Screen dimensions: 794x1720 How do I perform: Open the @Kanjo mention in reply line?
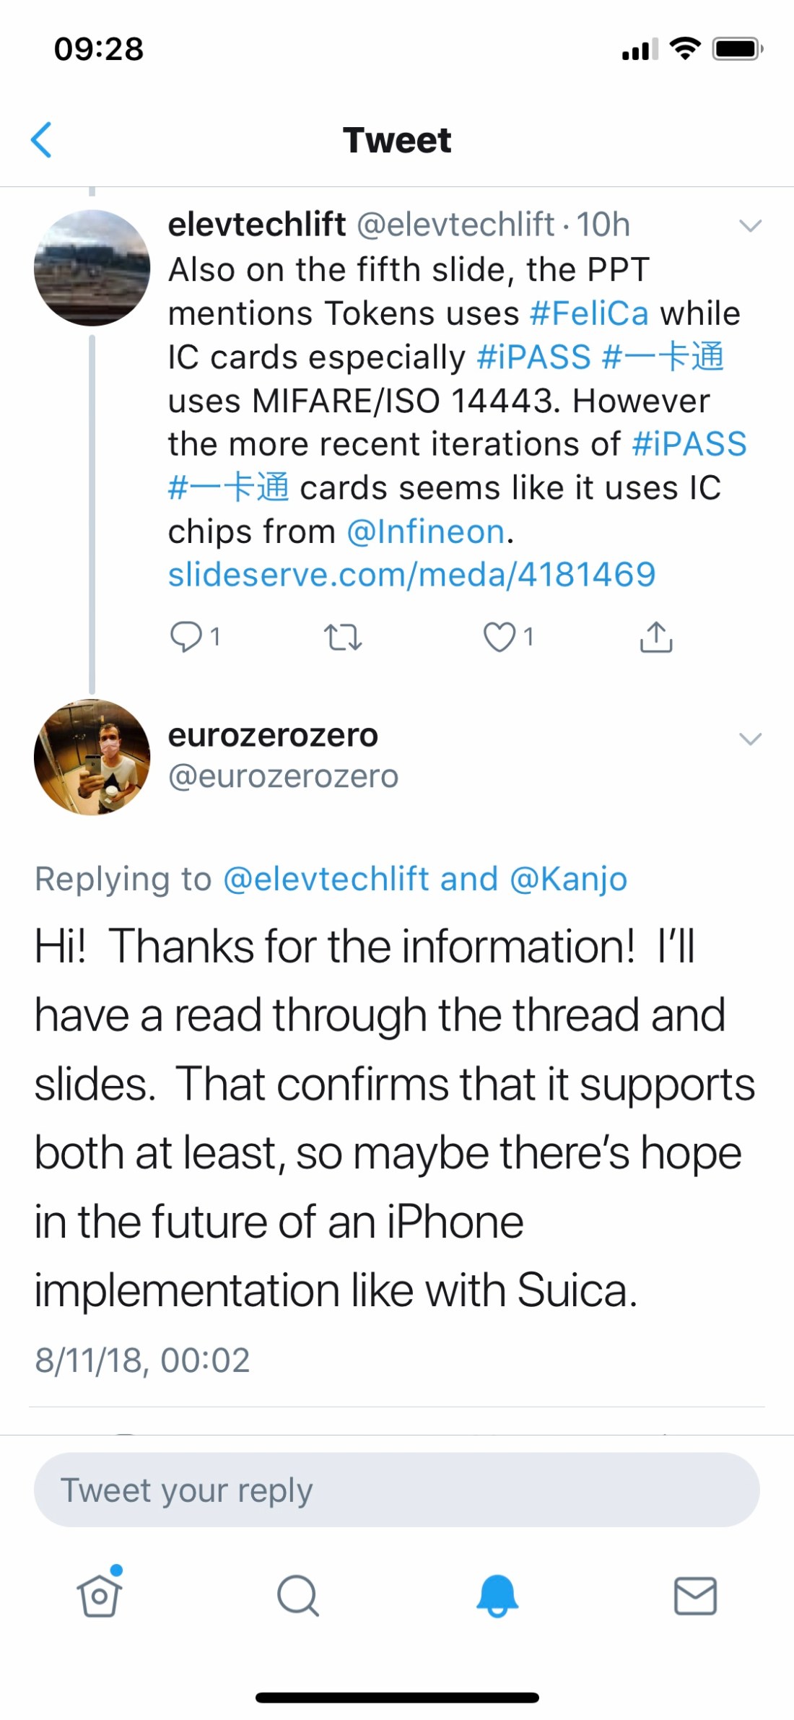(x=568, y=879)
